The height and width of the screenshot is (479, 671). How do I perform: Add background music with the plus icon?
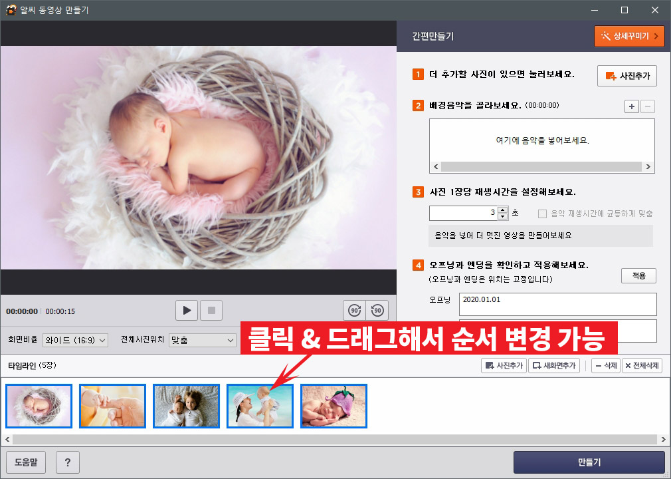[630, 106]
